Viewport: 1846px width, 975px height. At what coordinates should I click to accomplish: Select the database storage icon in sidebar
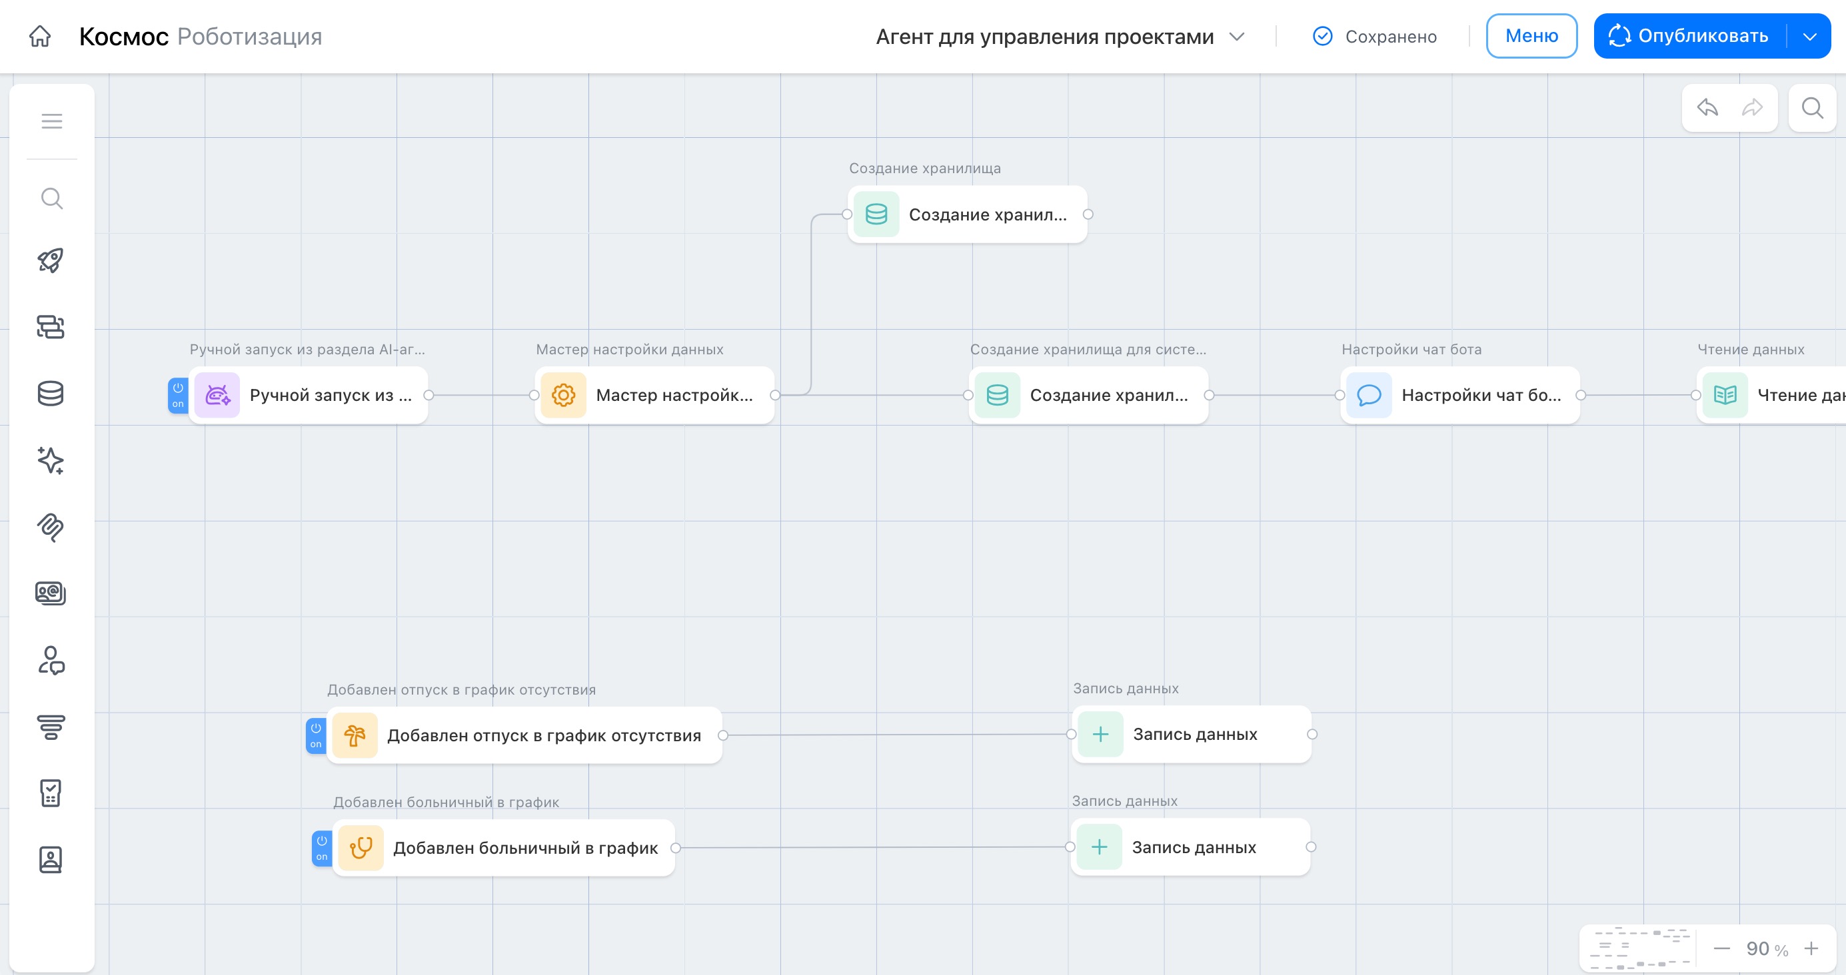pos(51,394)
